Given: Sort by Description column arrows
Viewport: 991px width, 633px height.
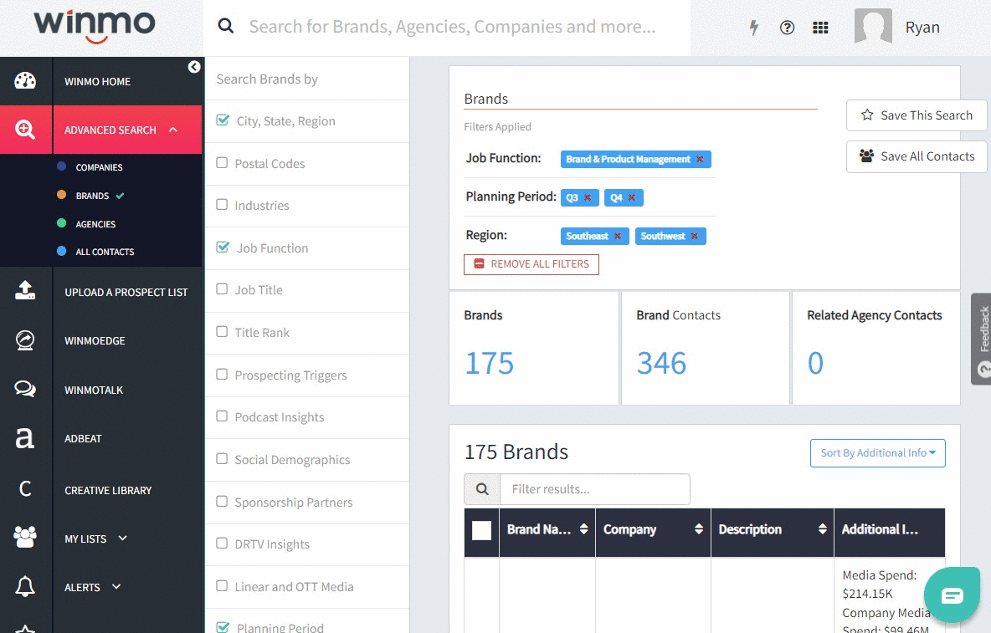Looking at the screenshot, I should pyautogui.click(x=822, y=529).
